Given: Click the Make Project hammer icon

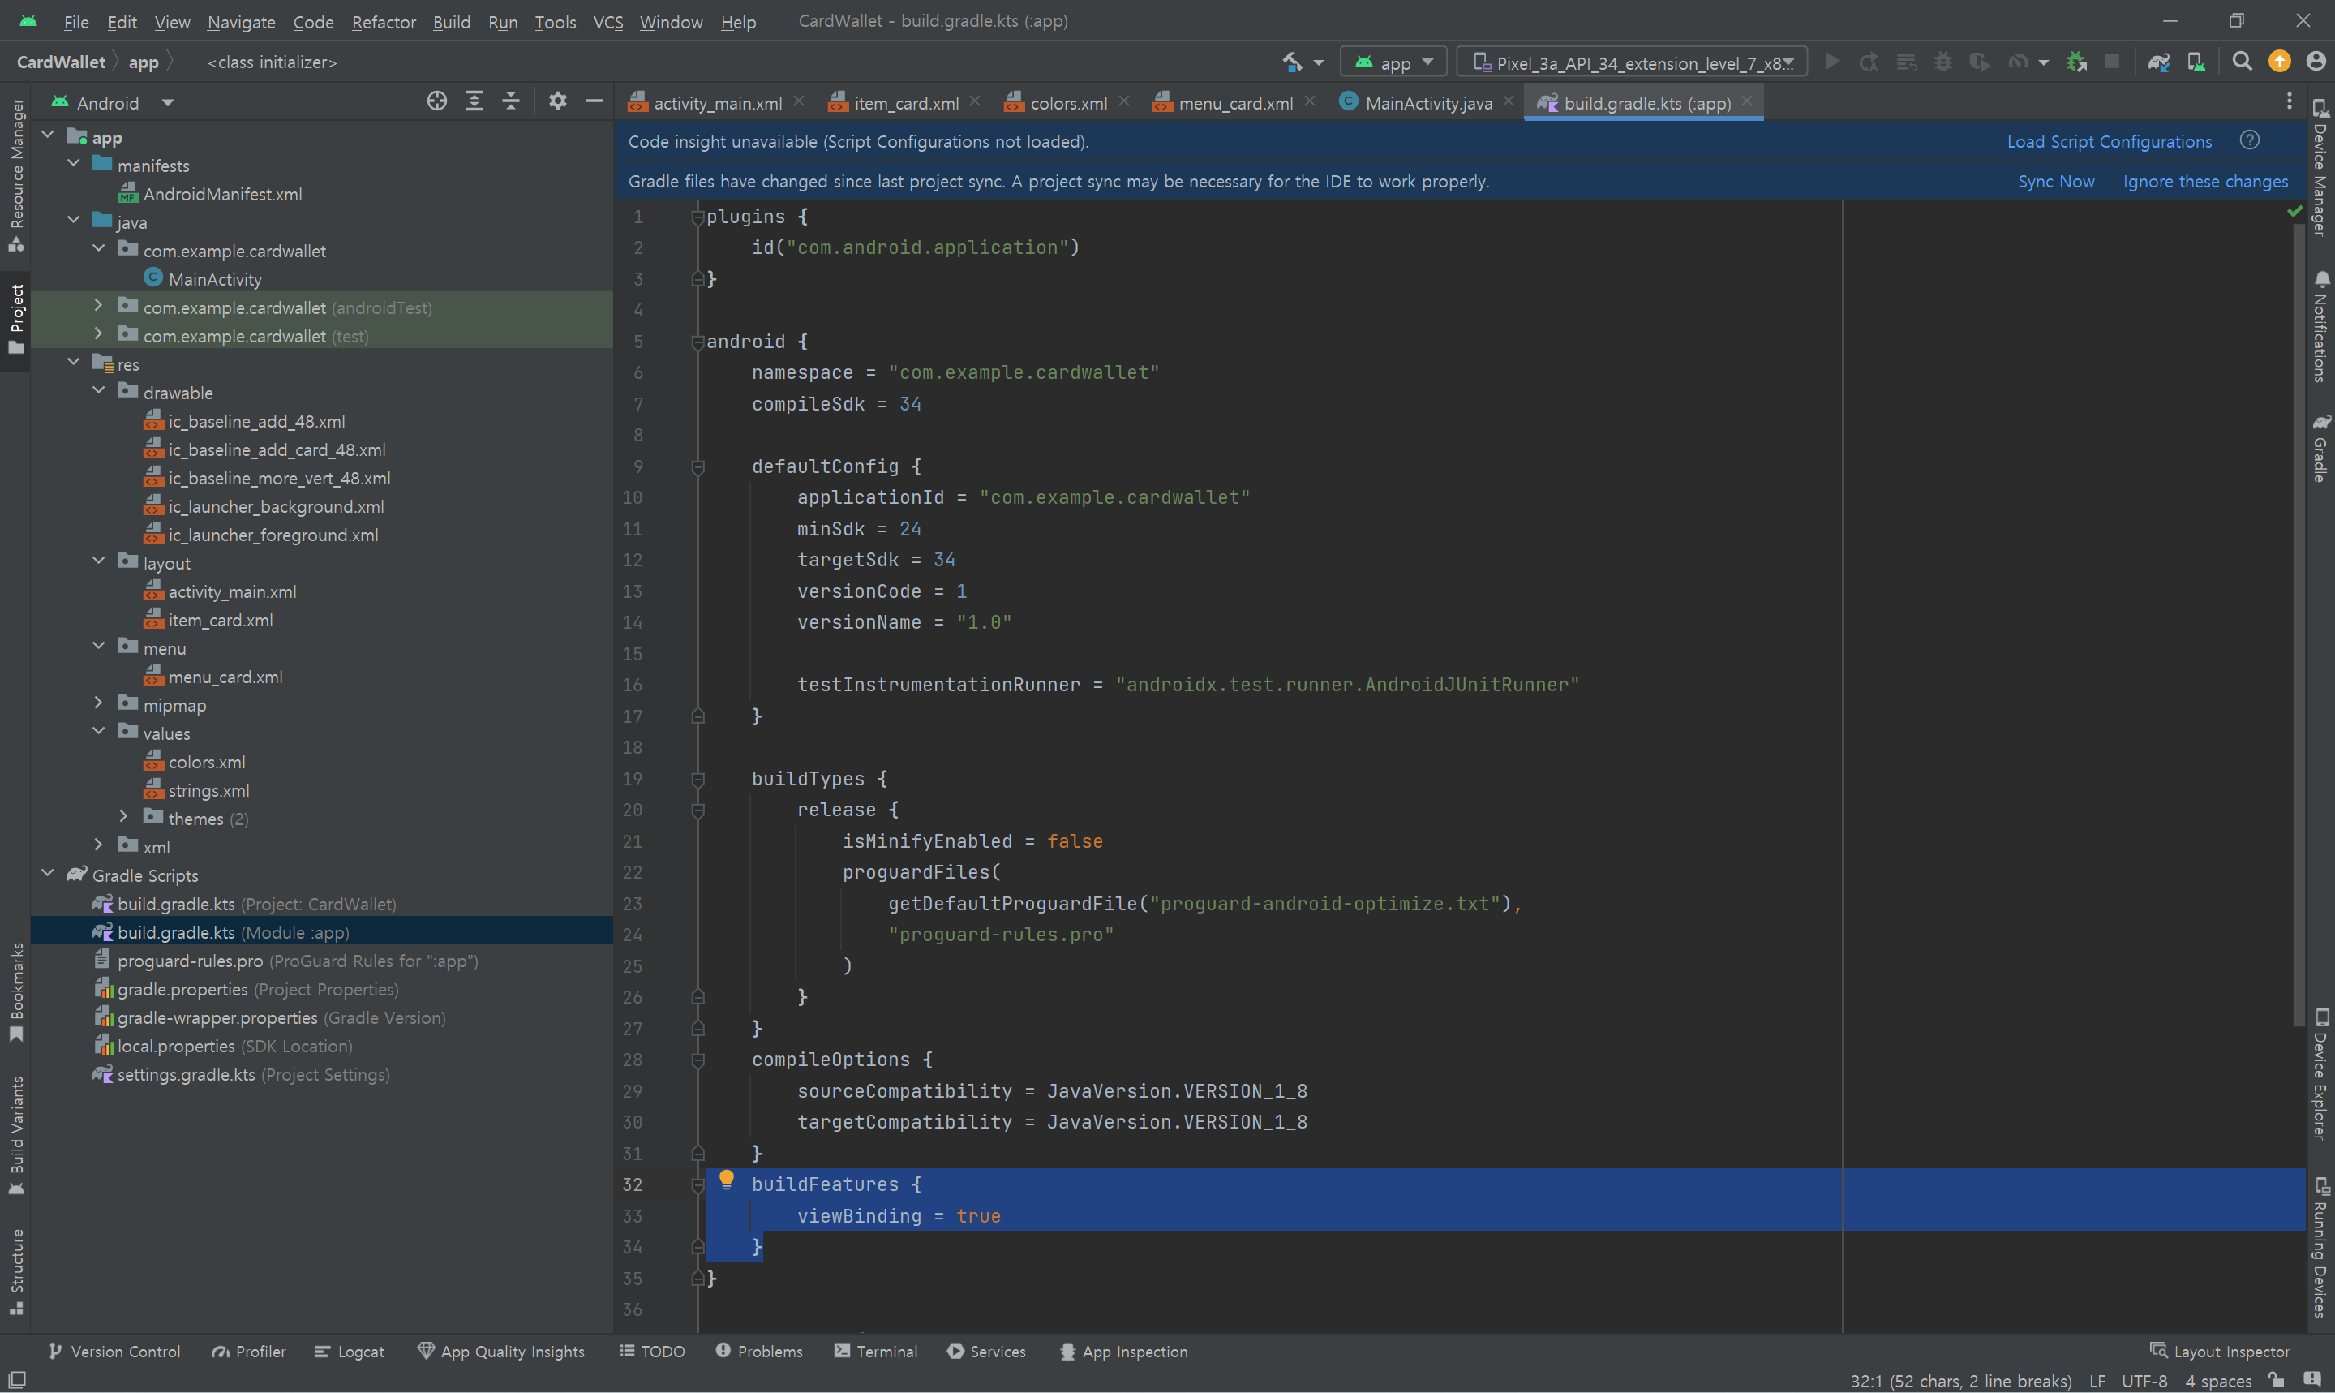Looking at the screenshot, I should pos(1292,62).
